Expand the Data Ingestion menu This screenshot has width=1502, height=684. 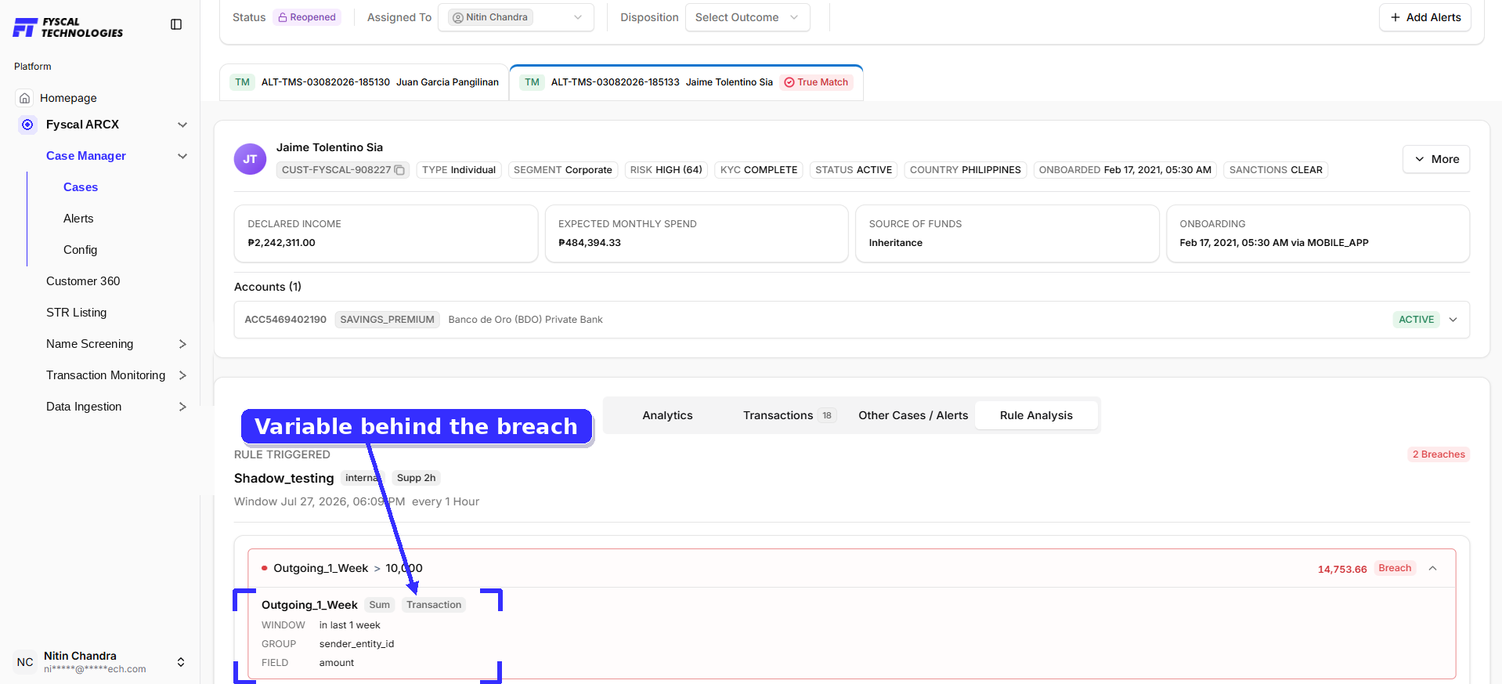[182, 407]
